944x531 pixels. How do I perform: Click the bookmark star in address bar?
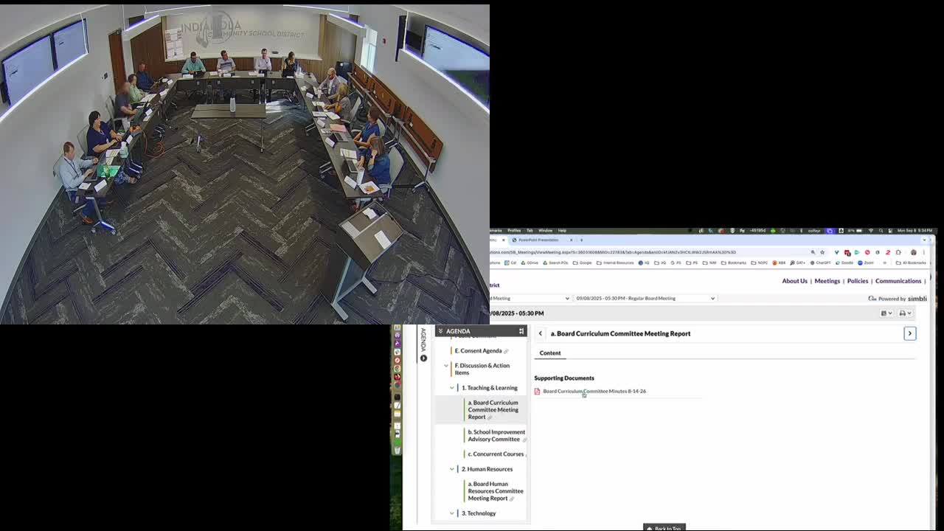(x=822, y=252)
